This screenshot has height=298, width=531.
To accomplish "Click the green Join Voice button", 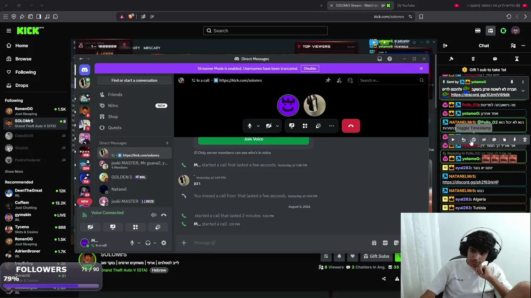I will (253, 139).
